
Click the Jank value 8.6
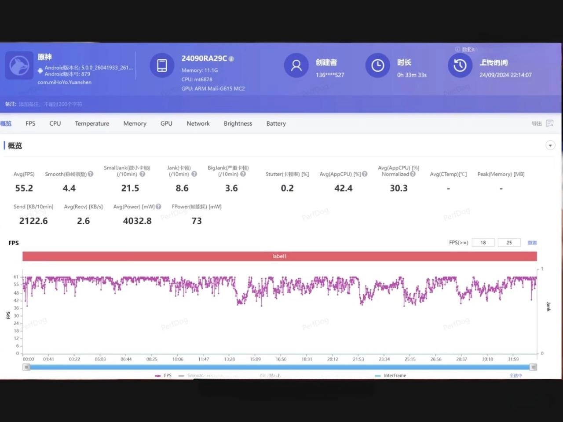pyautogui.click(x=182, y=188)
